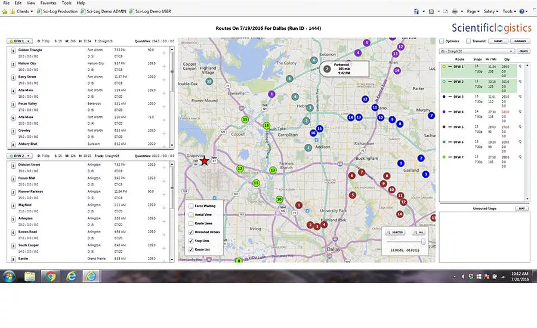Click the Submit button

pos(498,41)
